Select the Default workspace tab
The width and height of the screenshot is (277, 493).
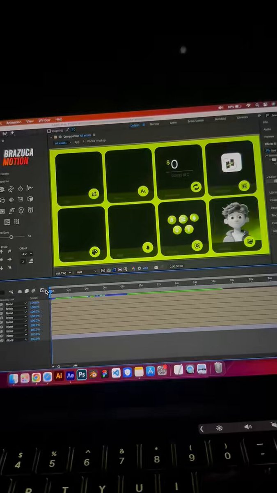coord(135,125)
